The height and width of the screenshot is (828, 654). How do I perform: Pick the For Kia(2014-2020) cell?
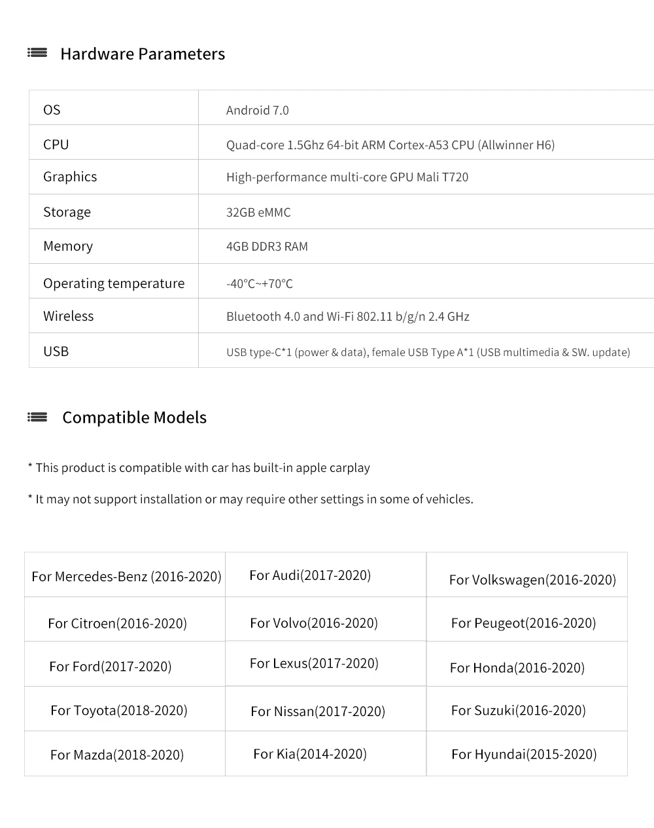[310, 754]
